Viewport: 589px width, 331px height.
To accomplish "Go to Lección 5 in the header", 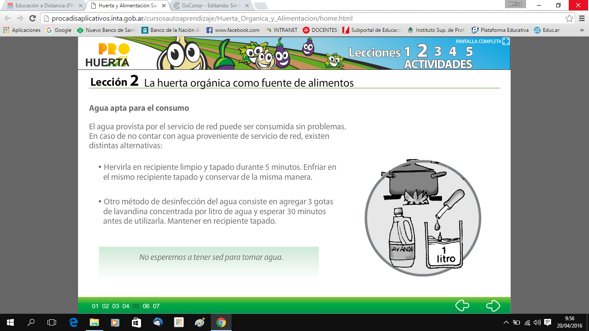I will [x=469, y=52].
